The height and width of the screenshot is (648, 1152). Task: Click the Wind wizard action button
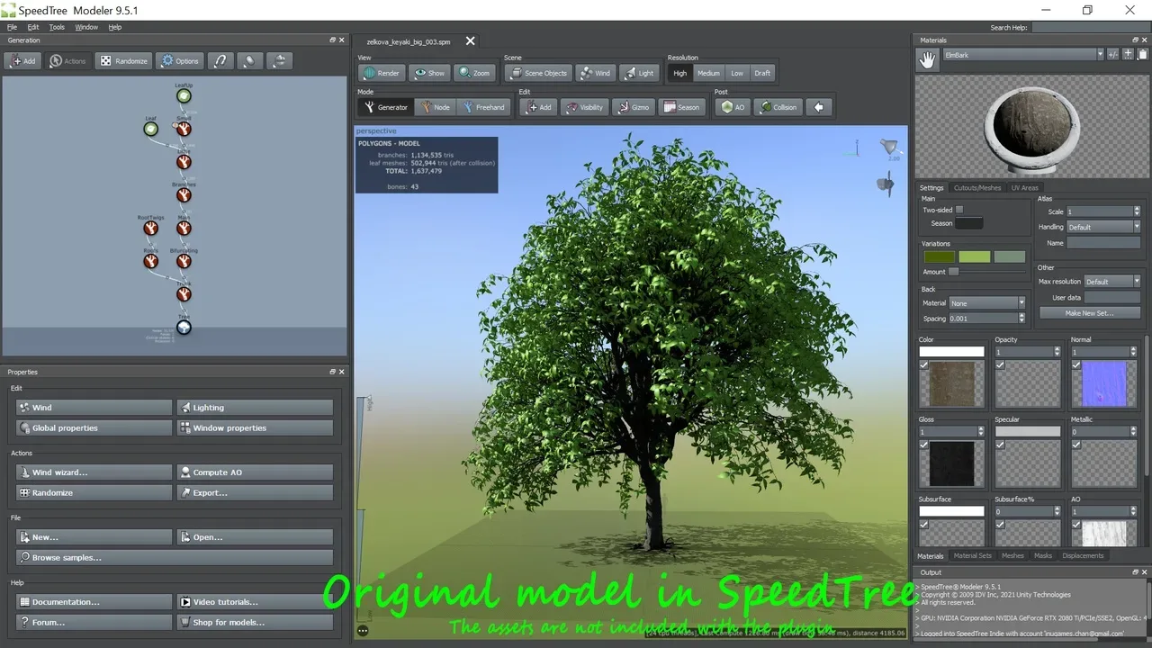click(93, 472)
